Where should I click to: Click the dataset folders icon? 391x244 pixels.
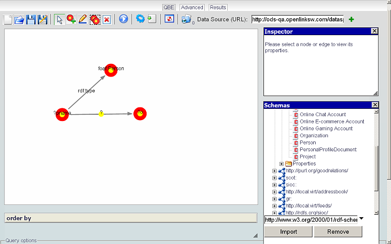tap(186, 19)
